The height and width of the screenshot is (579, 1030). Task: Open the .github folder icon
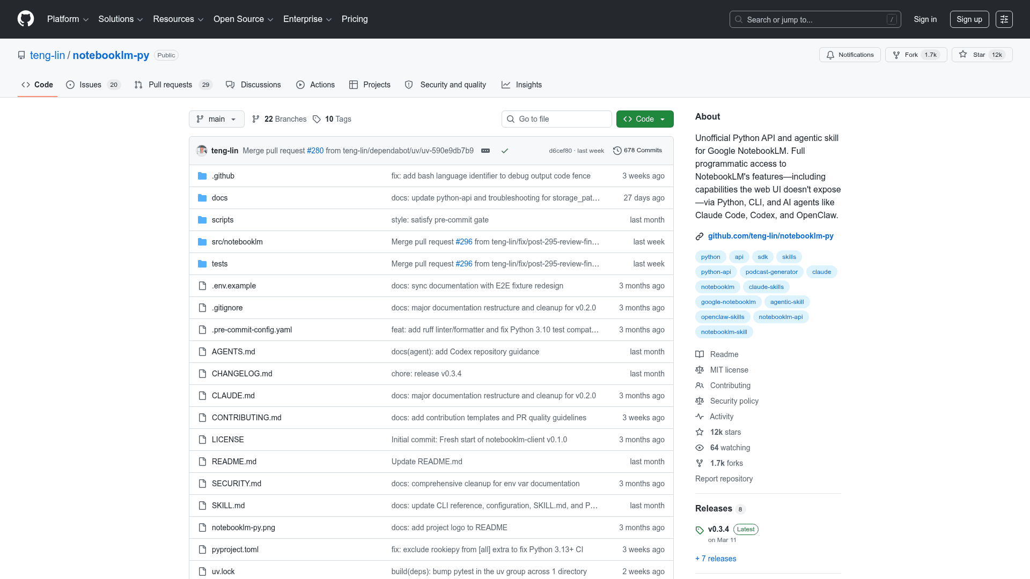click(202, 176)
